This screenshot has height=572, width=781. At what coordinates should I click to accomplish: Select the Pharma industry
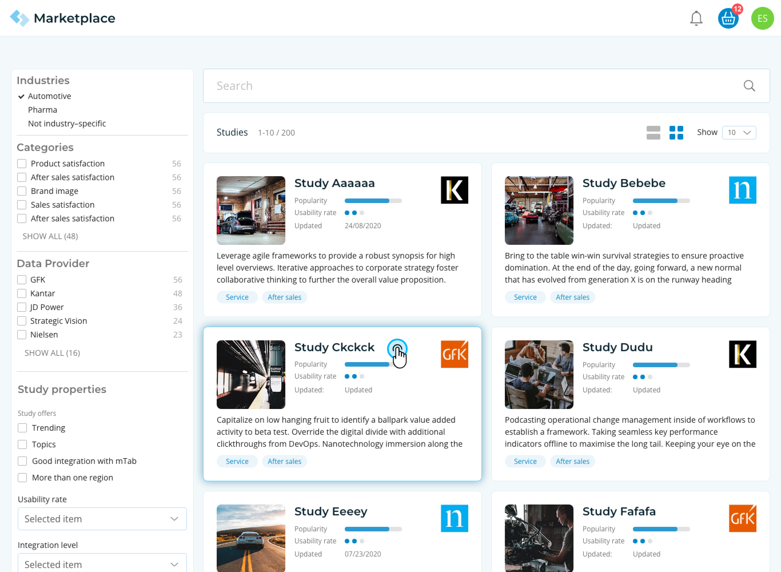click(x=43, y=110)
